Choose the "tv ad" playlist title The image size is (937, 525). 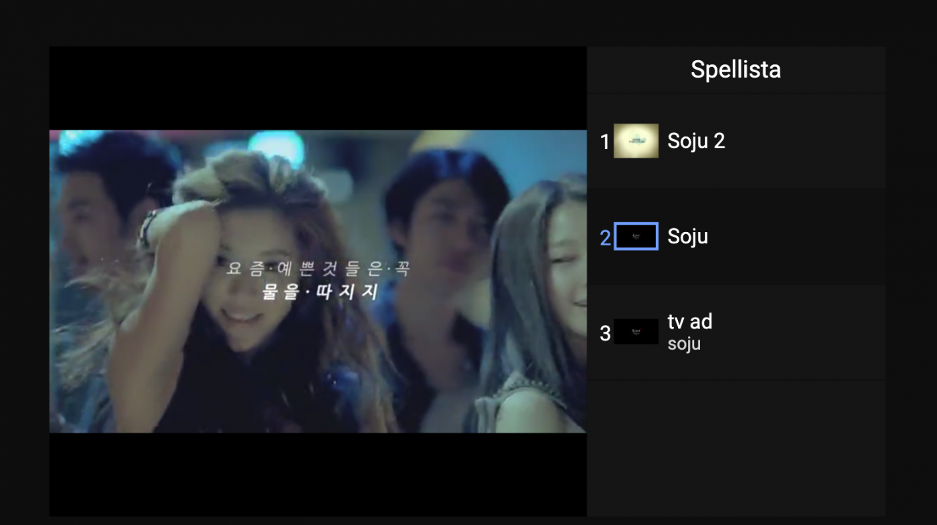pos(689,322)
